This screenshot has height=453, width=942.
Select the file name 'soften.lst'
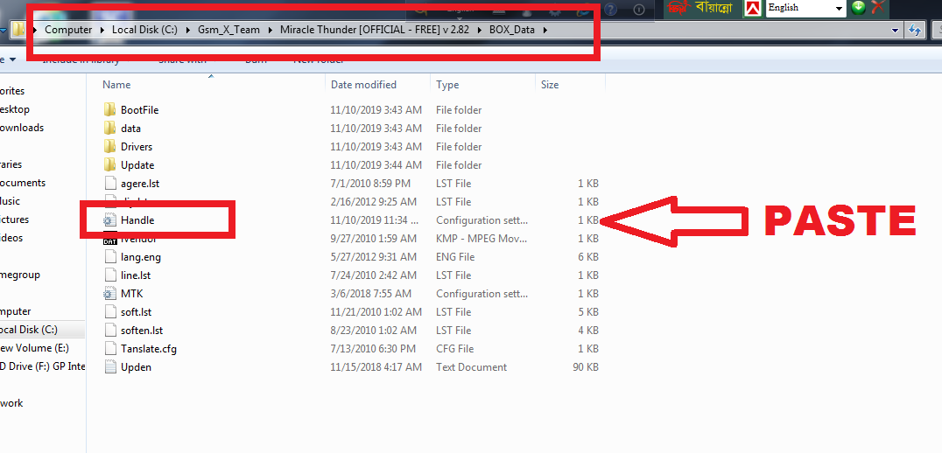coord(142,330)
